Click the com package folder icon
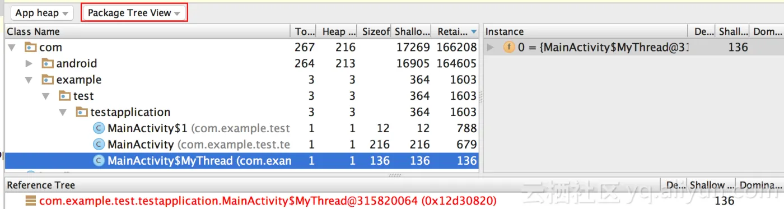 click(x=31, y=48)
